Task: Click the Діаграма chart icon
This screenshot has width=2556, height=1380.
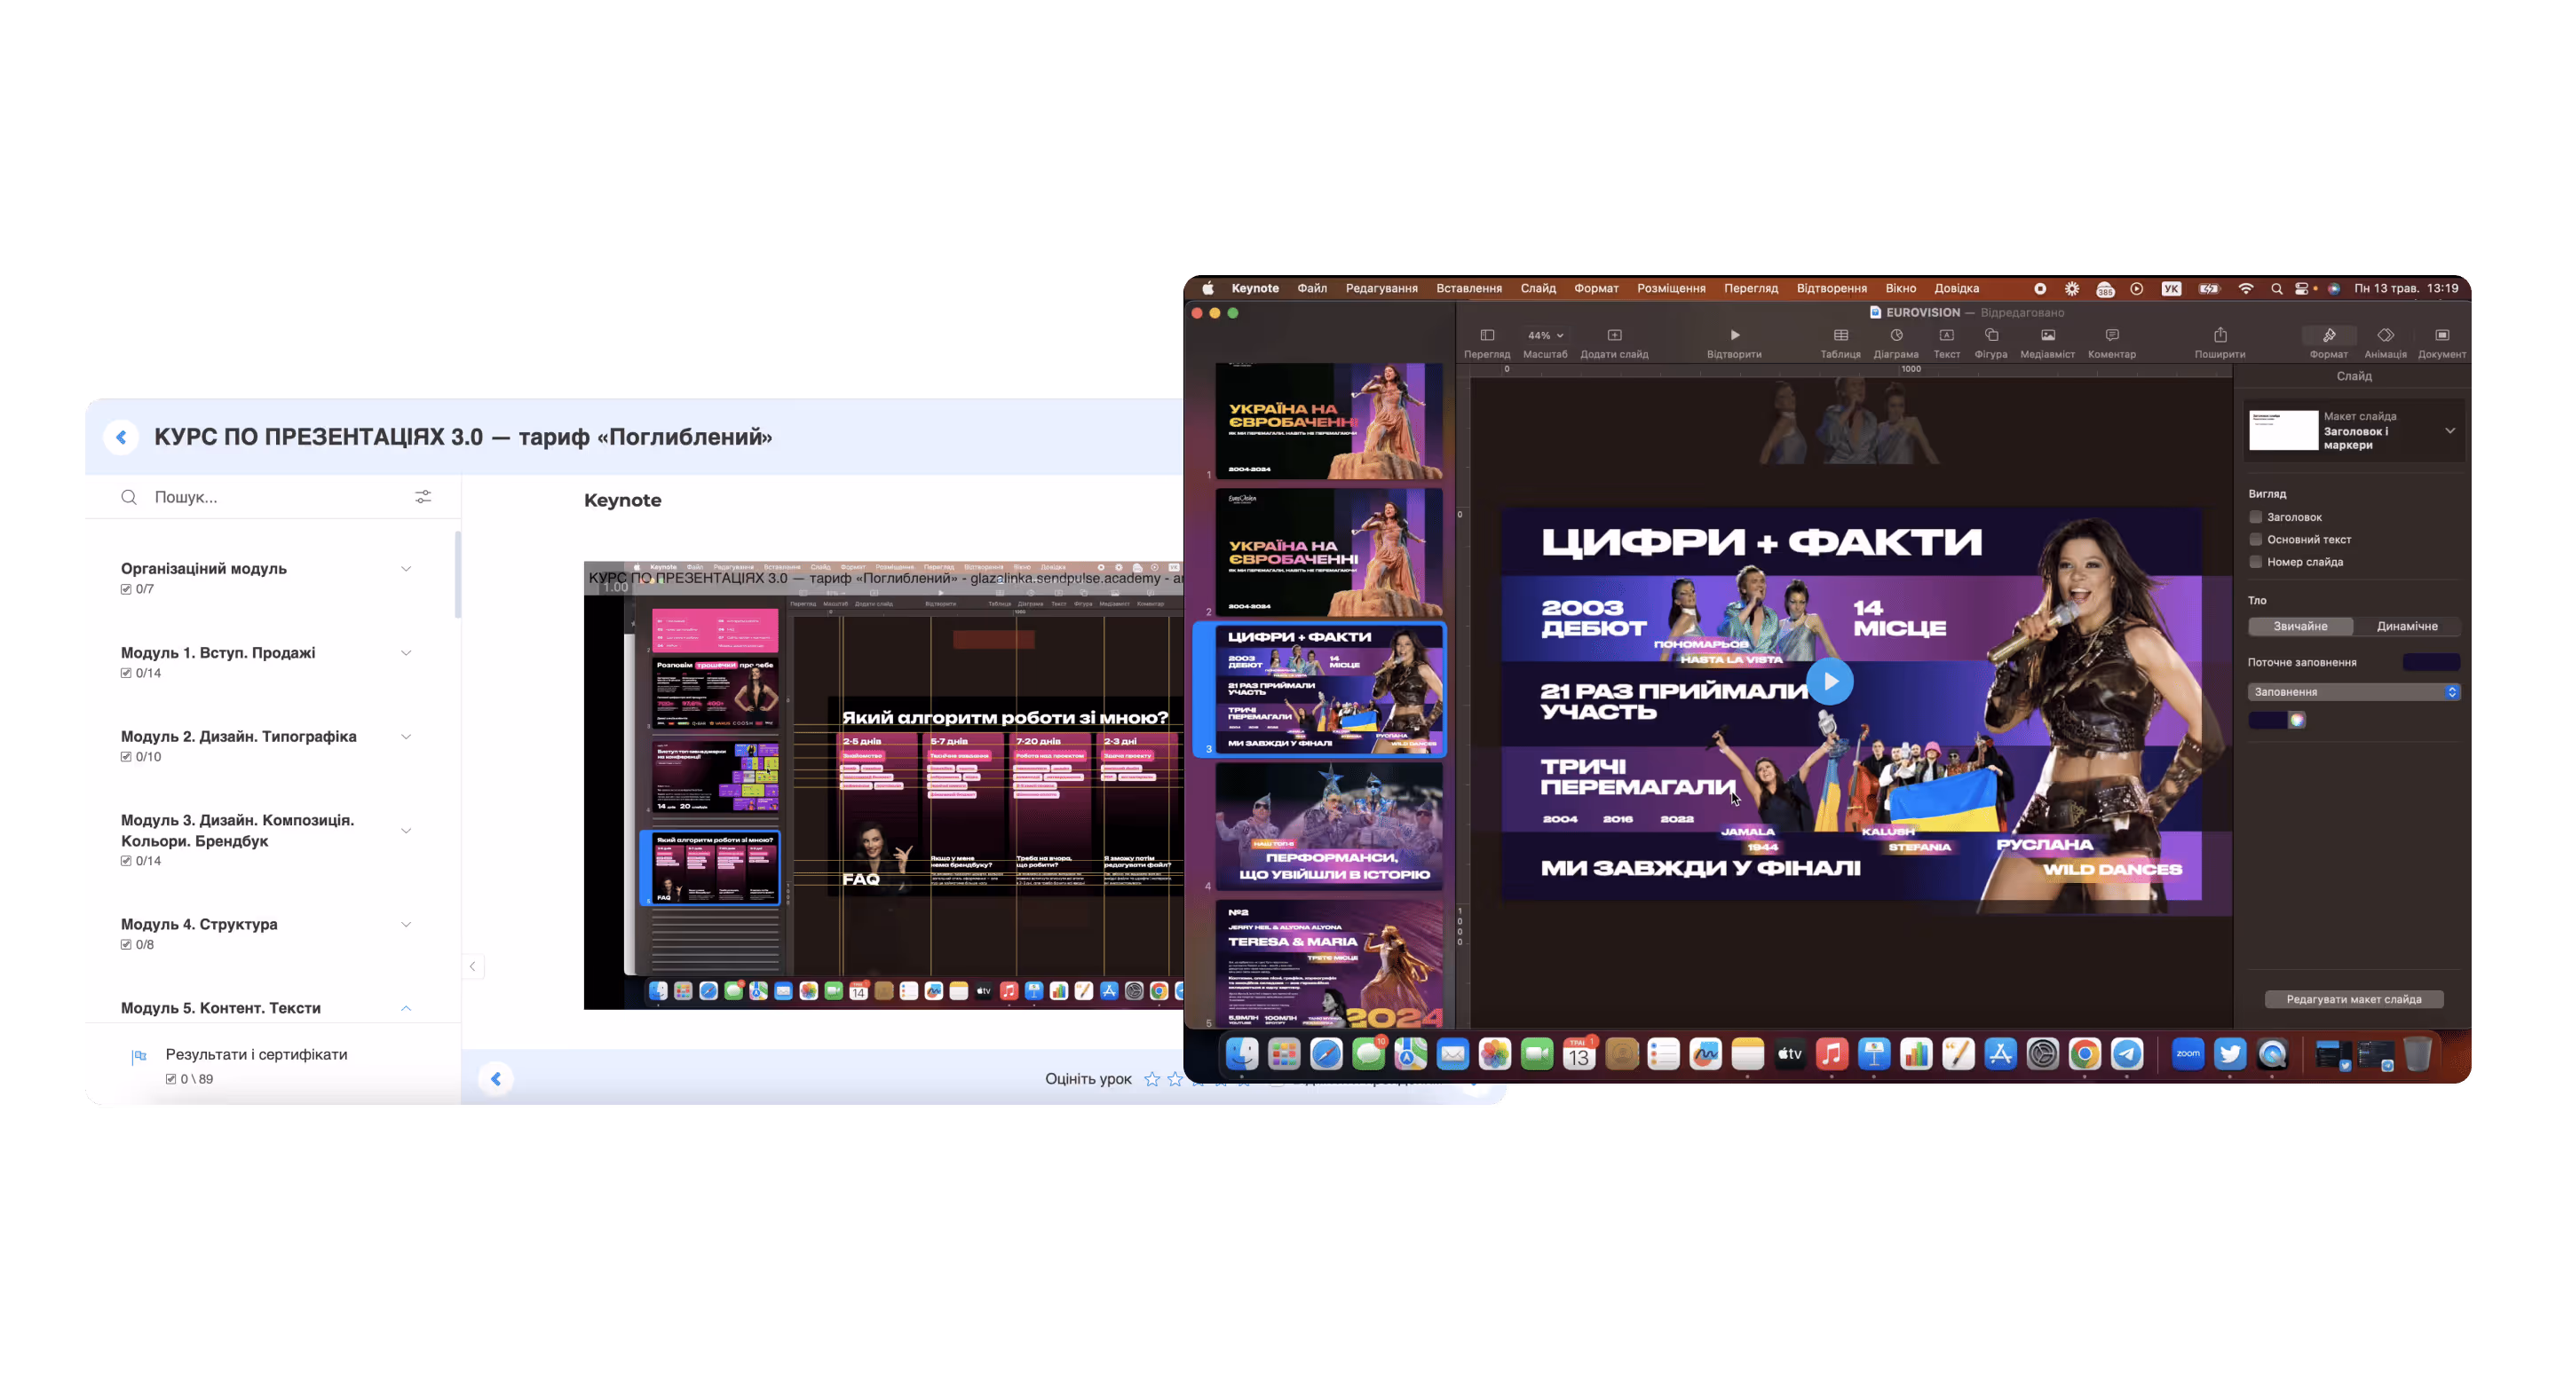Action: 1895,335
